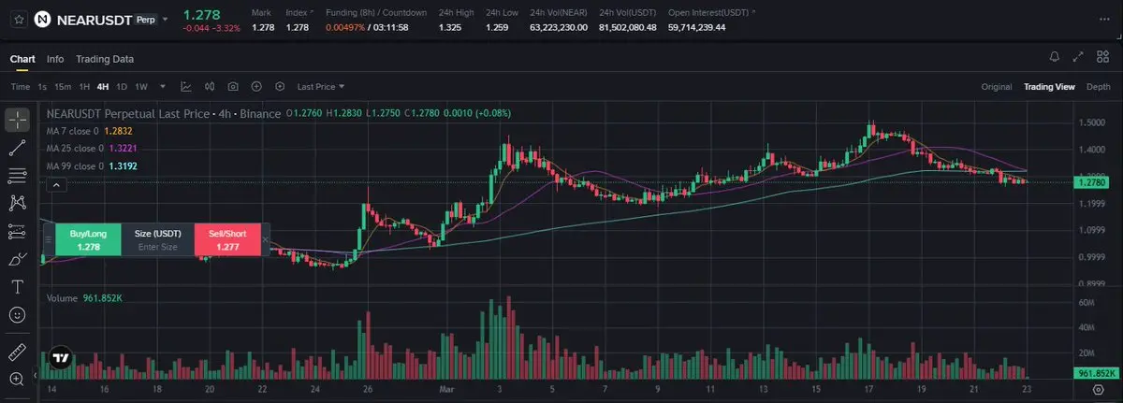Image resolution: width=1123 pixels, height=403 pixels.
Task: Open price alert bell icon
Action: coord(1055,58)
